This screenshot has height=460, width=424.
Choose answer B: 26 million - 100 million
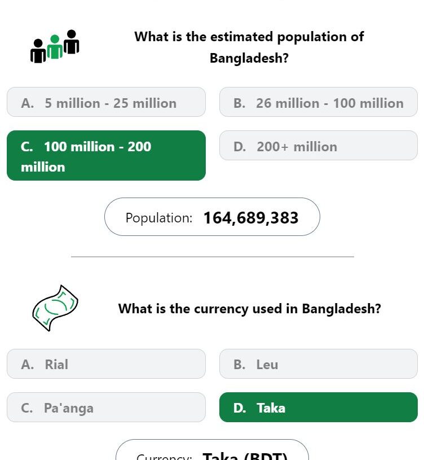tap(318, 102)
